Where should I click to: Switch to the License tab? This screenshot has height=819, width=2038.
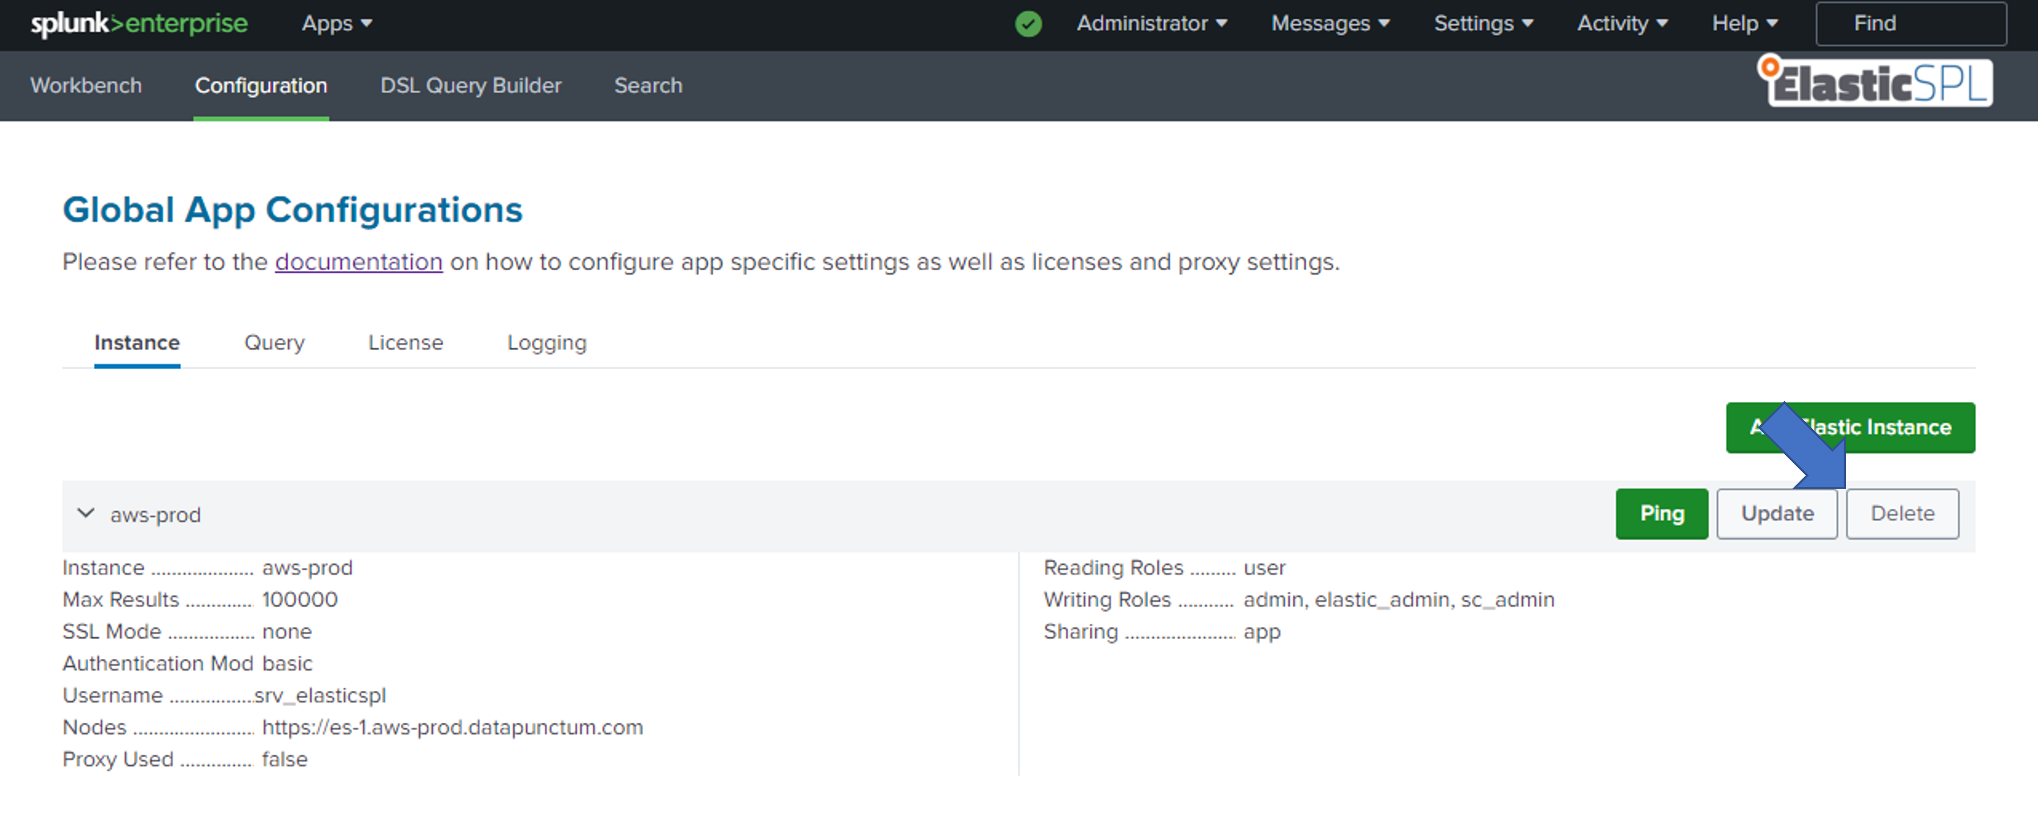[405, 343]
